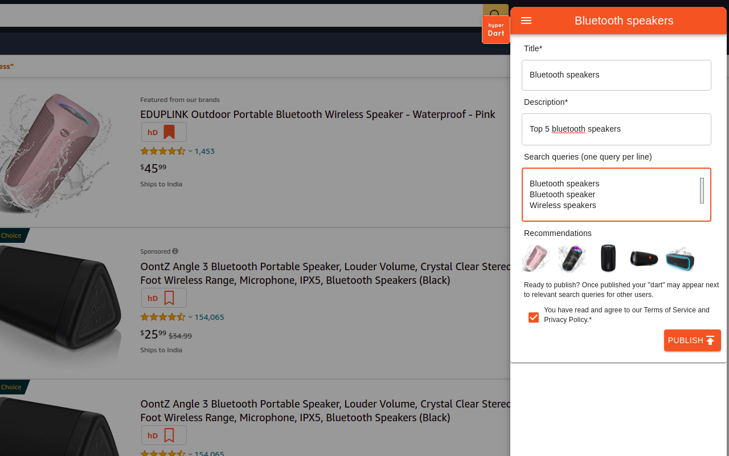Click the Search queries text area
Image resolution: width=729 pixels, height=456 pixels.
[x=616, y=194]
